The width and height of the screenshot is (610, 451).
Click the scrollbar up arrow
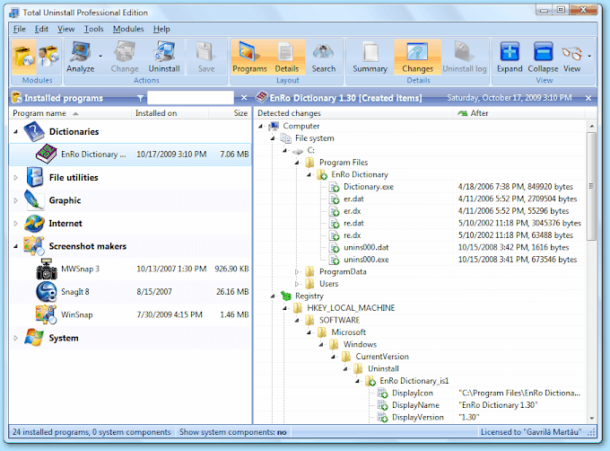point(591,126)
